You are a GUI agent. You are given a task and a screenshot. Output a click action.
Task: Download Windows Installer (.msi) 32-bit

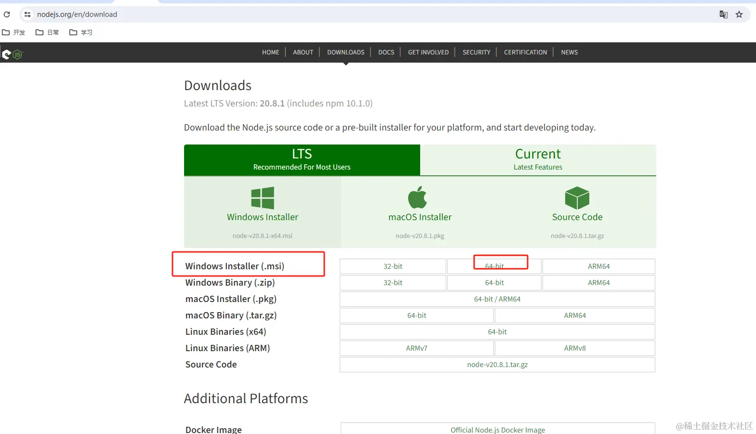pos(393,266)
